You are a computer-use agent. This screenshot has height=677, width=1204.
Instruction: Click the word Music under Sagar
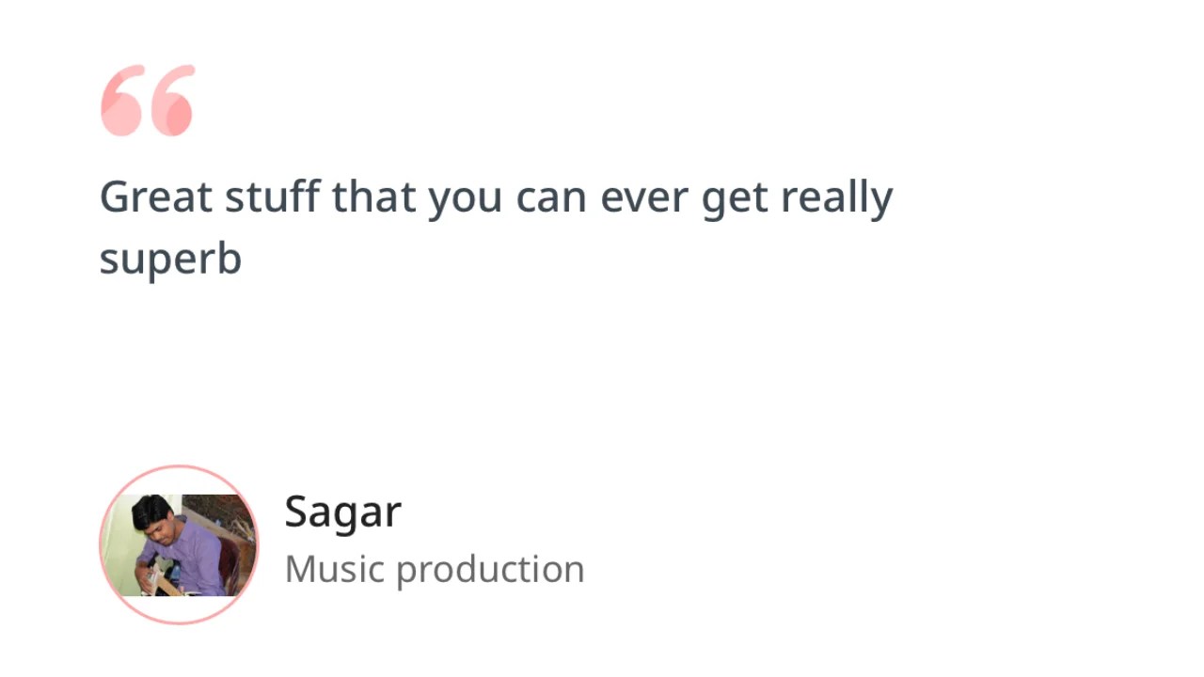click(x=333, y=569)
